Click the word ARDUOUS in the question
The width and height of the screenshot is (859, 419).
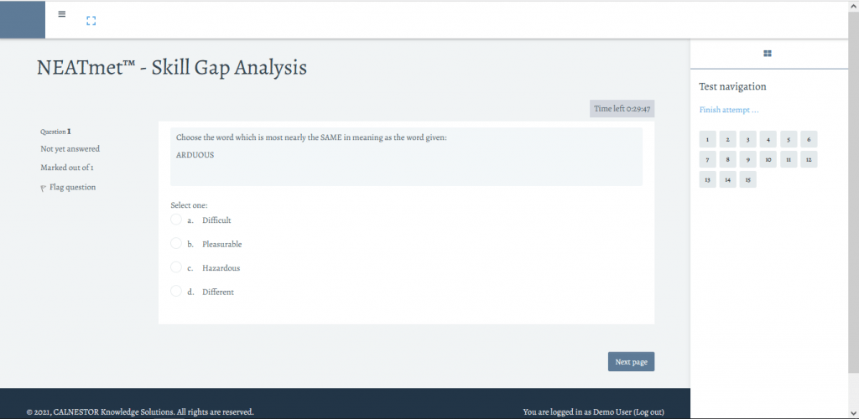pos(195,155)
